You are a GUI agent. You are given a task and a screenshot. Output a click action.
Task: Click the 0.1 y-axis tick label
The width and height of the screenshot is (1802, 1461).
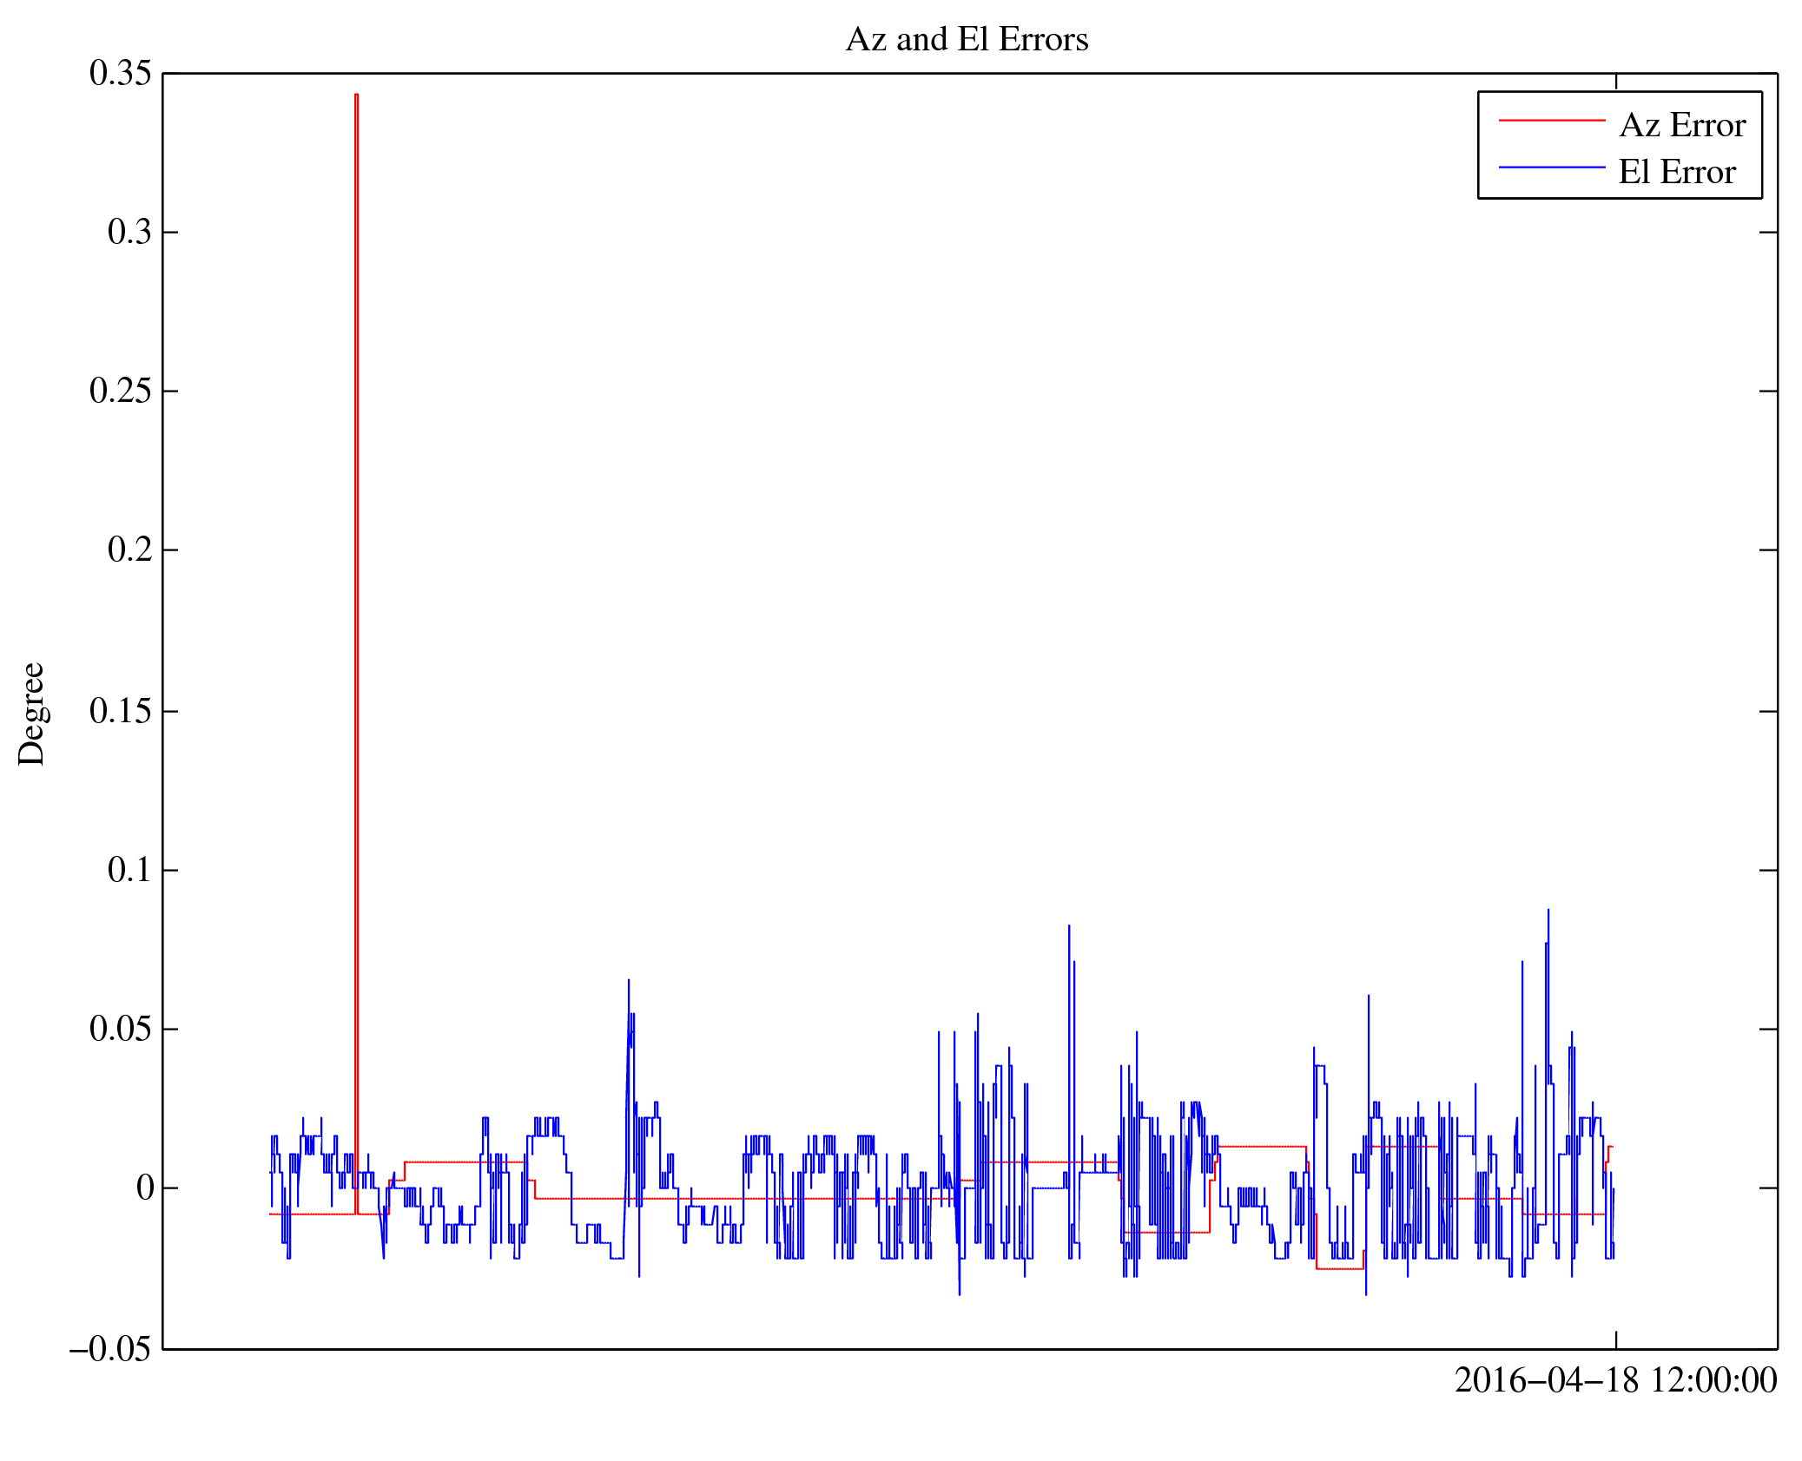coord(129,870)
